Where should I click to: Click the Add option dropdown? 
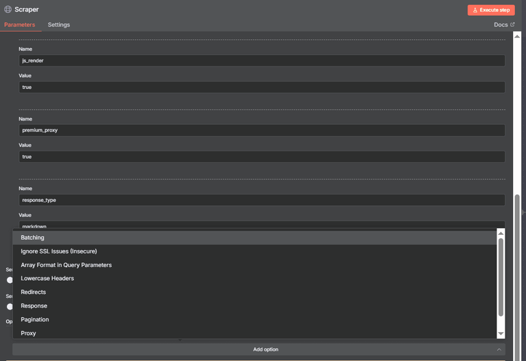259,349
